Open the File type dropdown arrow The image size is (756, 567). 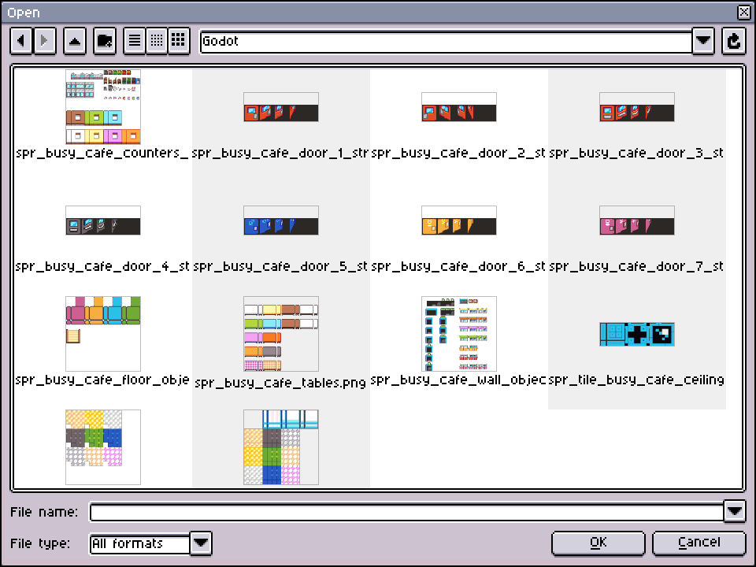tap(201, 543)
